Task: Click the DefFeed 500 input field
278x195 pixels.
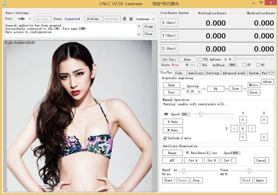Action: [x=232, y=65]
